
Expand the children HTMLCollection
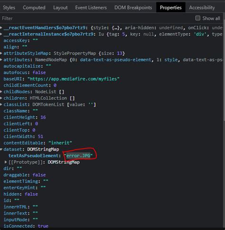[x=1, y=98]
